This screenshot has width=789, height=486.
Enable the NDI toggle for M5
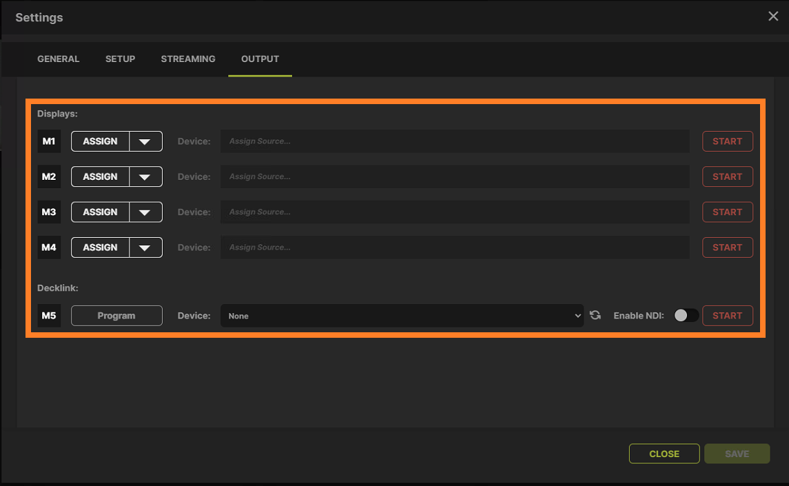click(x=686, y=314)
